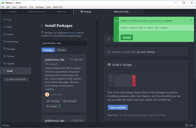
Task: Select the Settings tab
Action: pyautogui.click(x=86, y=12)
